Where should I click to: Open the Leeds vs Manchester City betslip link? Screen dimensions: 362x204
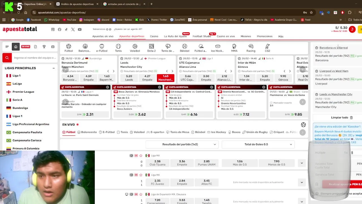(x=336, y=94)
